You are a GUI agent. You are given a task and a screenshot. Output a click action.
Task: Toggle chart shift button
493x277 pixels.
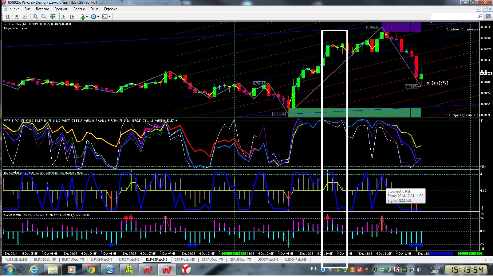pyautogui.click(x=72, y=17)
